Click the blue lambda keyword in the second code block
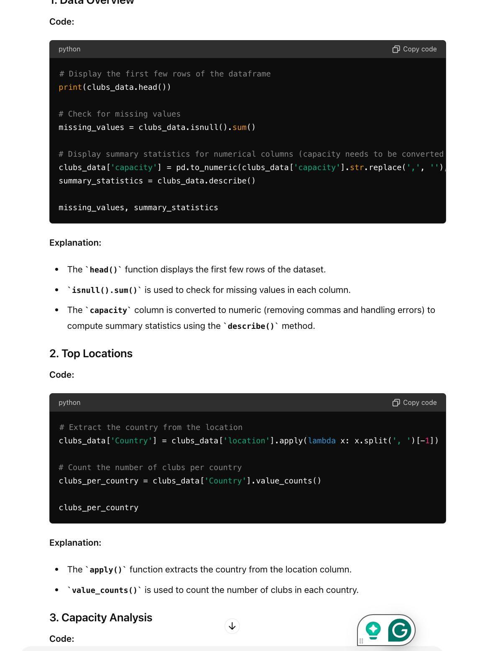Viewport: 485px width, 651px height. click(x=322, y=440)
